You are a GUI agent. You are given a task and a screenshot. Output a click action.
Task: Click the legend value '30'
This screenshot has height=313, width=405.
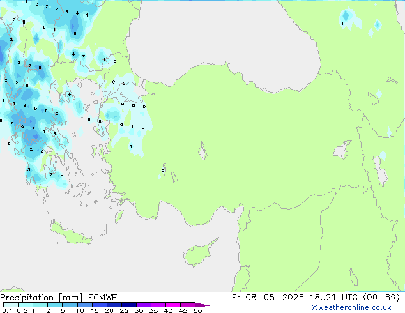tap(139, 310)
